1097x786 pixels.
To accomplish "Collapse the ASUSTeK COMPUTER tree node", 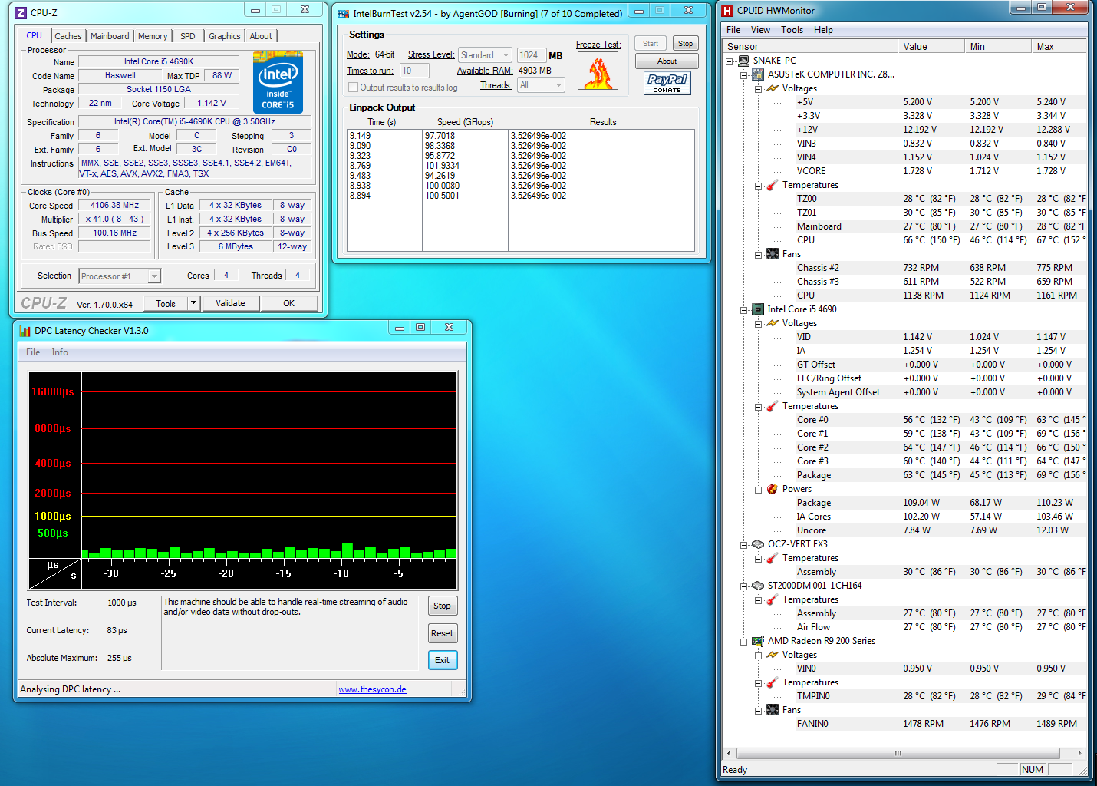I will [743, 75].
